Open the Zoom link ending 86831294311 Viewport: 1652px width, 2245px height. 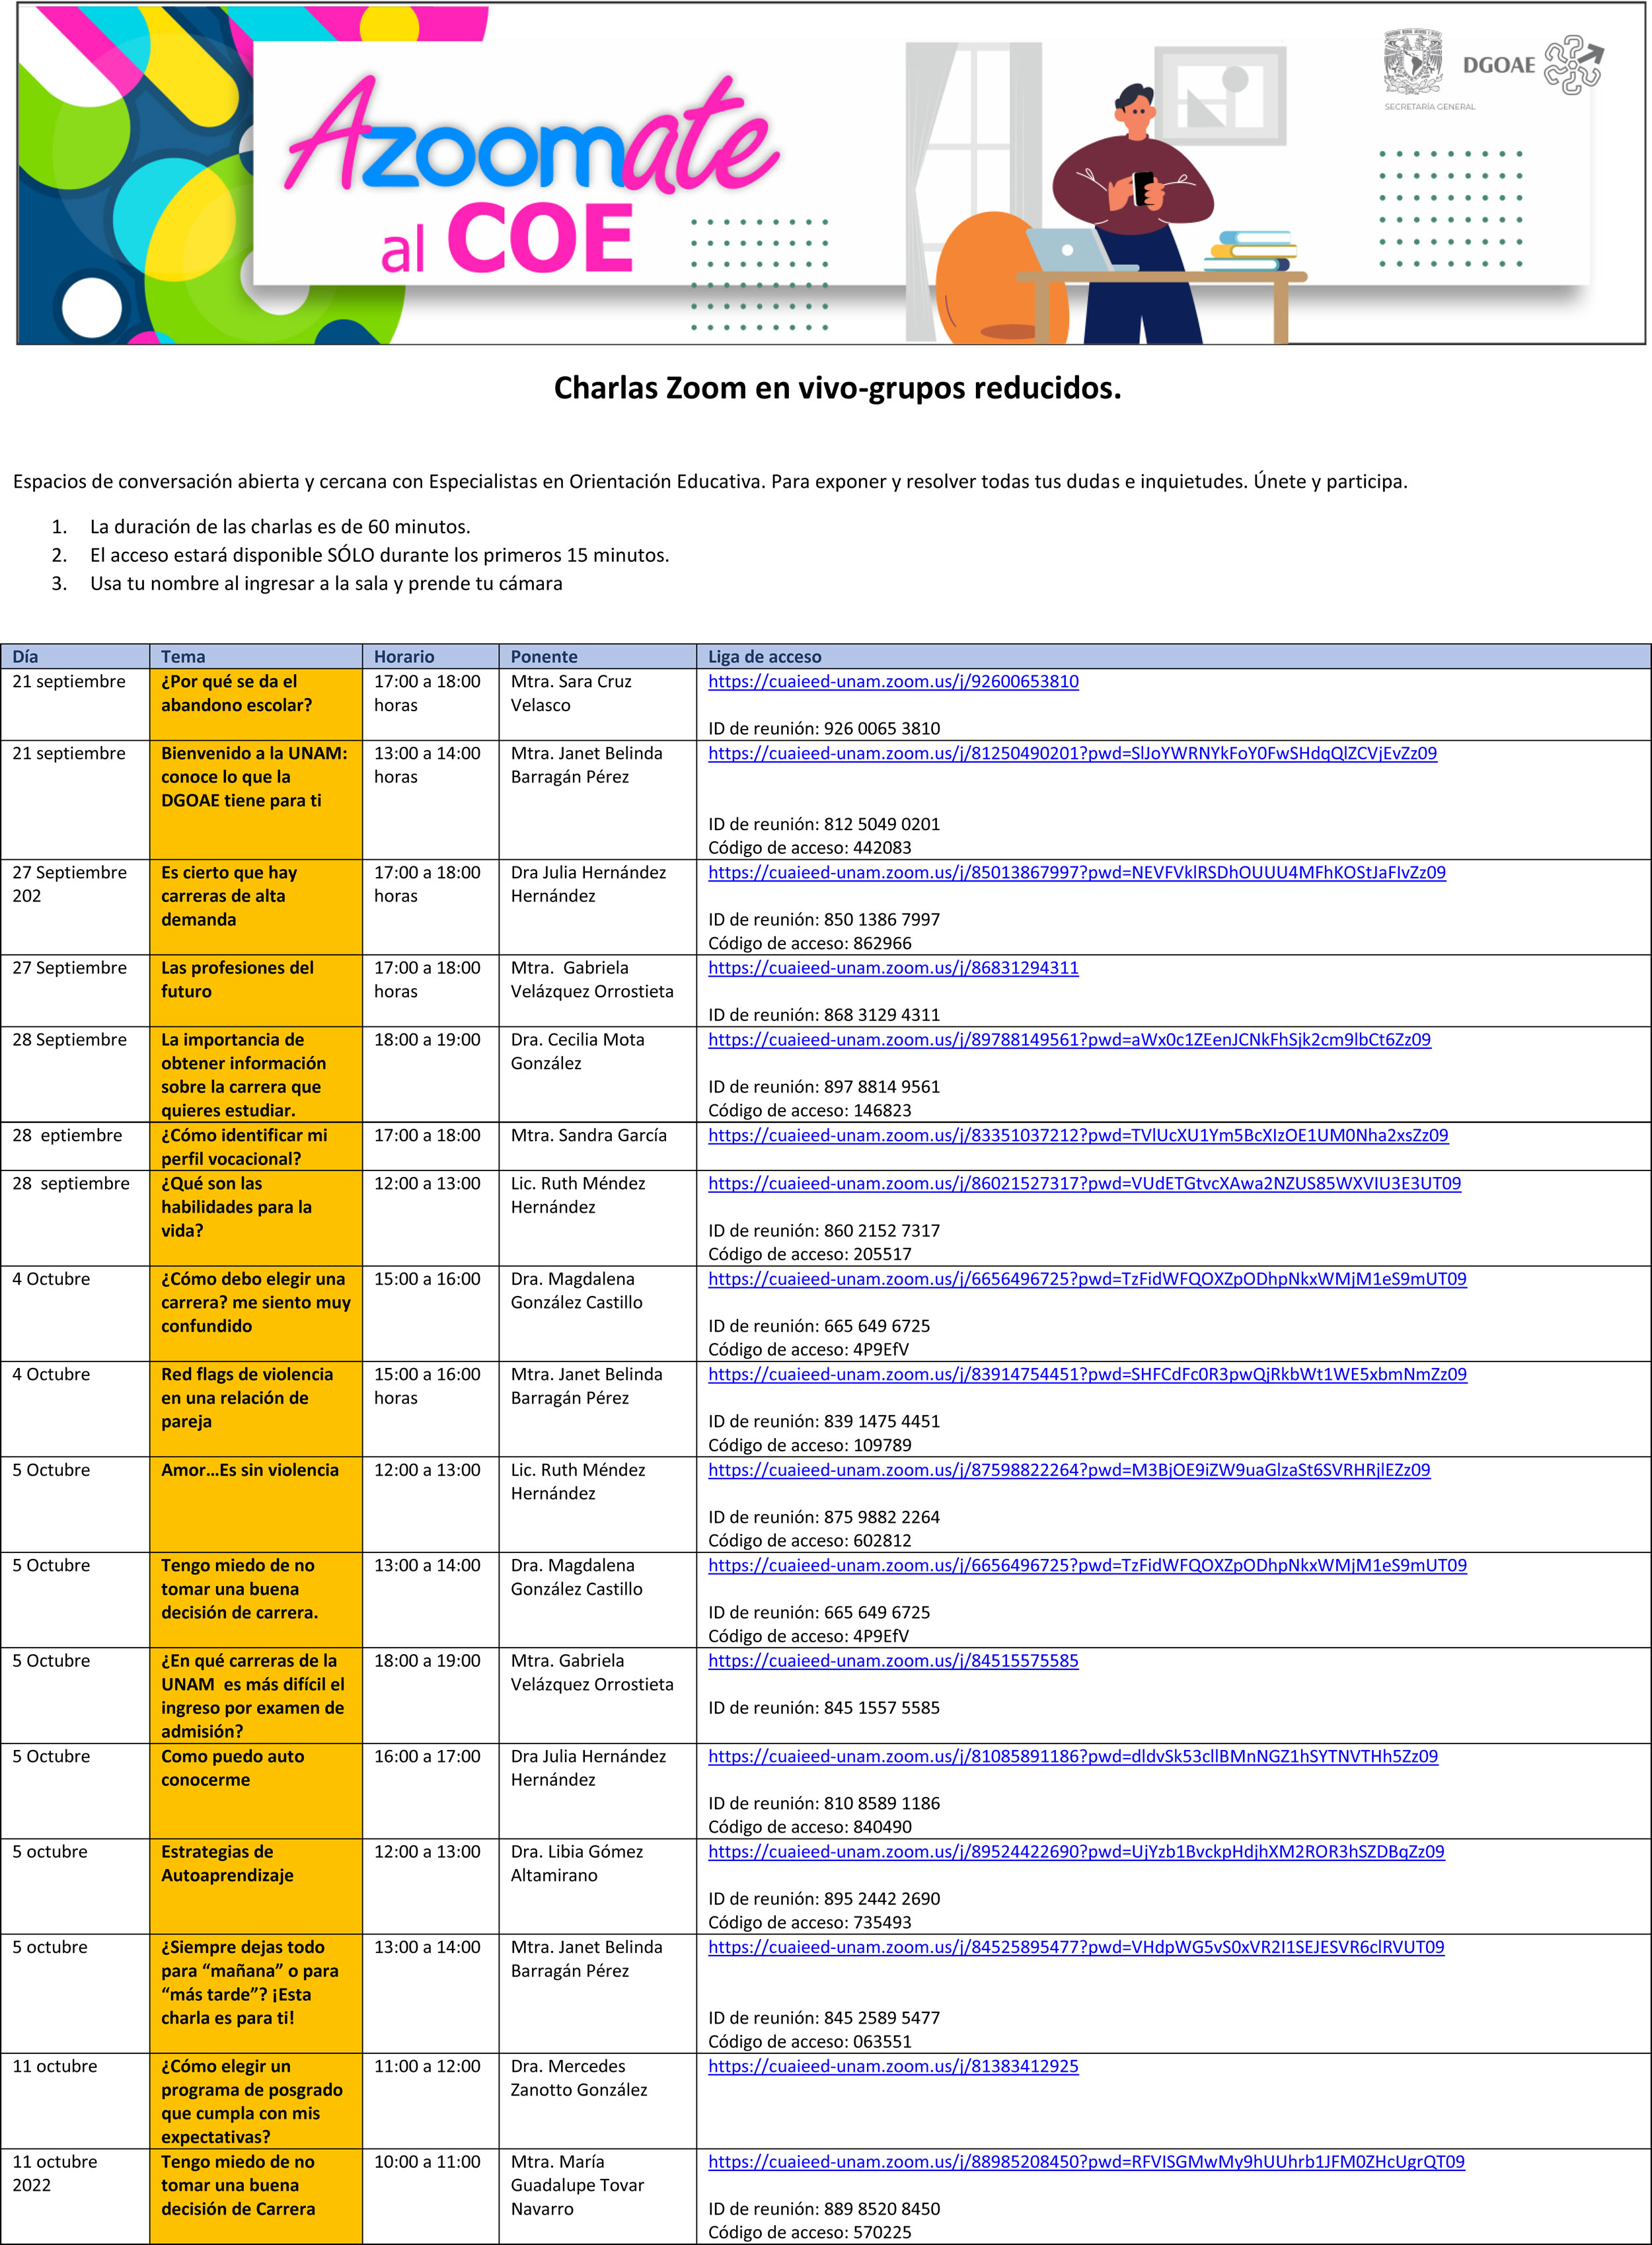tap(893, 968)
